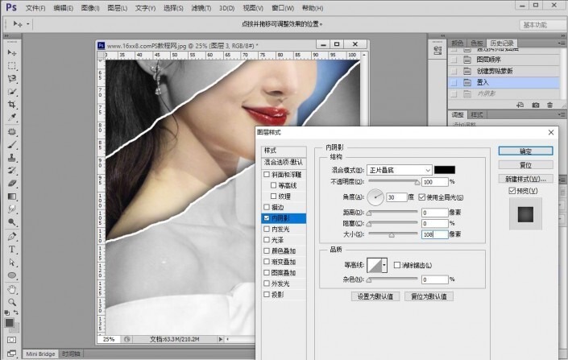
Task: Open the 混合模式 blend mode dropdown
Action: 400,170
